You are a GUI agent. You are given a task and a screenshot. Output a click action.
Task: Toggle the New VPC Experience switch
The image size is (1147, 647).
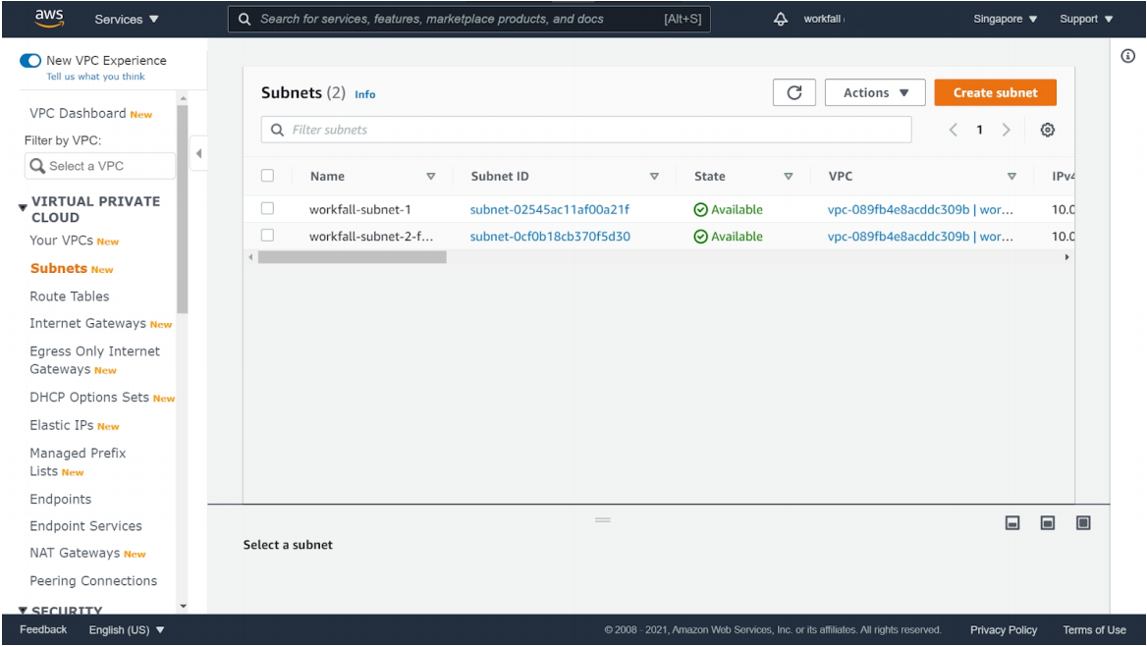(29, 61)
